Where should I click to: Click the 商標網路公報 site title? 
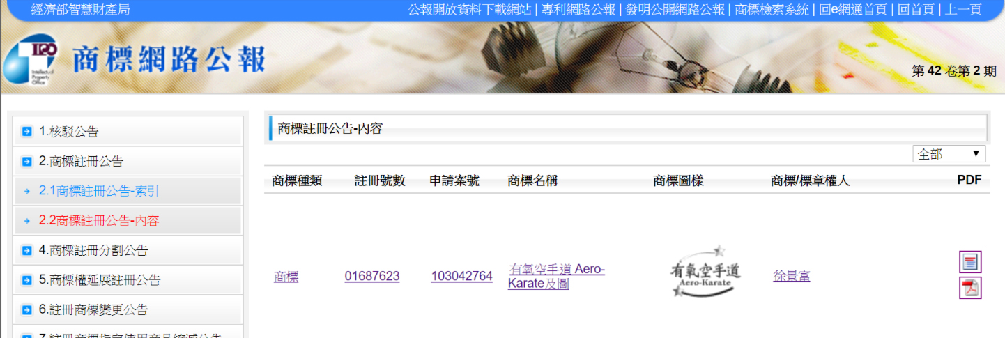point(169,61)
